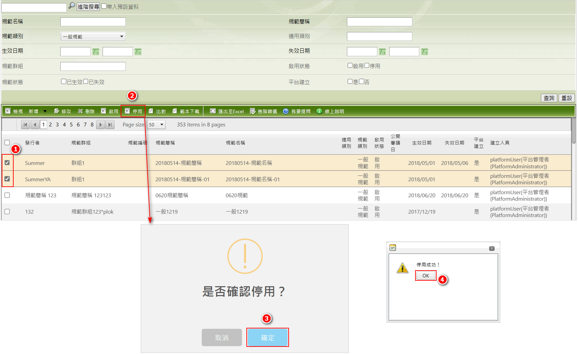578x354 pixels.
Task: Go to previous page of results
Action: tap(35, 125)
